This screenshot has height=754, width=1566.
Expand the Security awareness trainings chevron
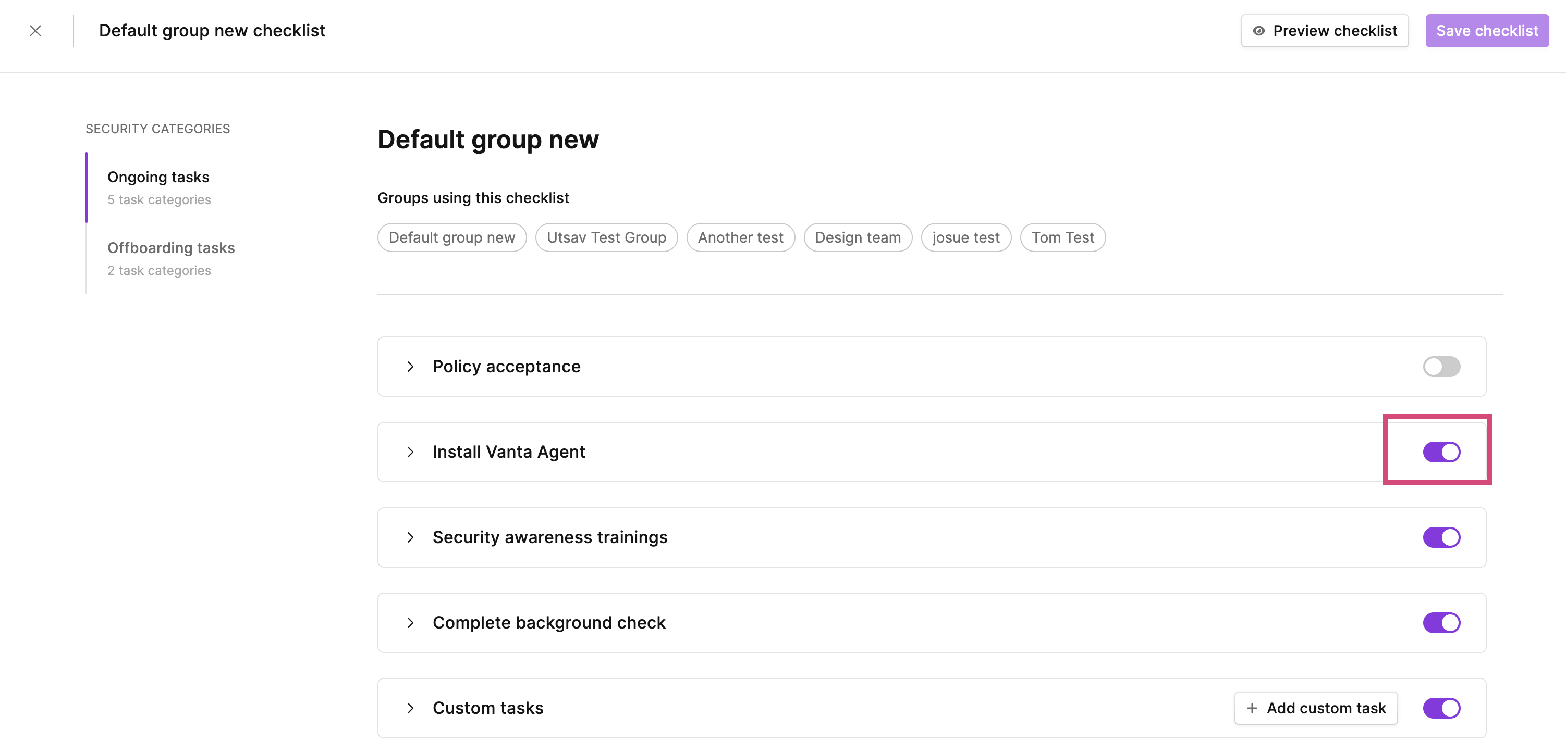[x=410, y=538]
